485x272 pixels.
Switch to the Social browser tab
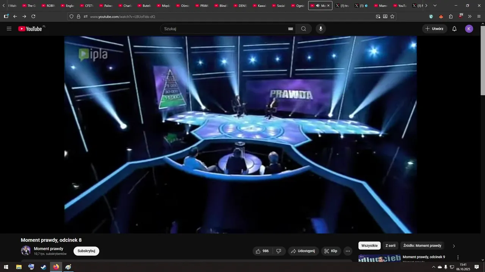[x=278, y=6]
